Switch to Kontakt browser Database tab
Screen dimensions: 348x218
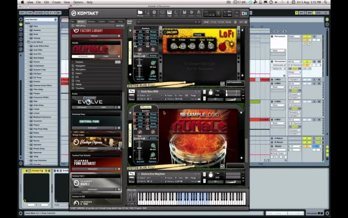91,22
